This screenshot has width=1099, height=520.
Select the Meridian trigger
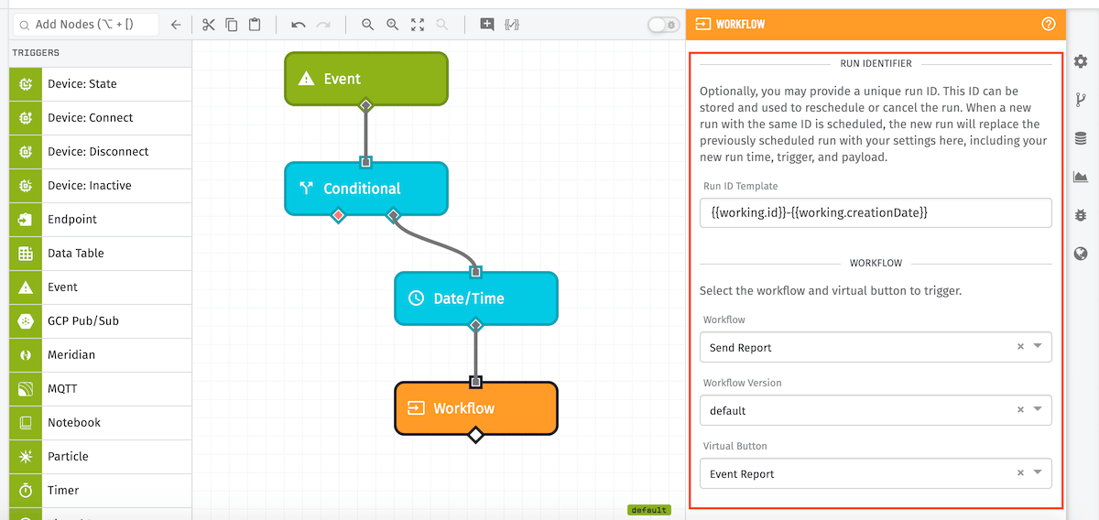(x=101, y=355)
